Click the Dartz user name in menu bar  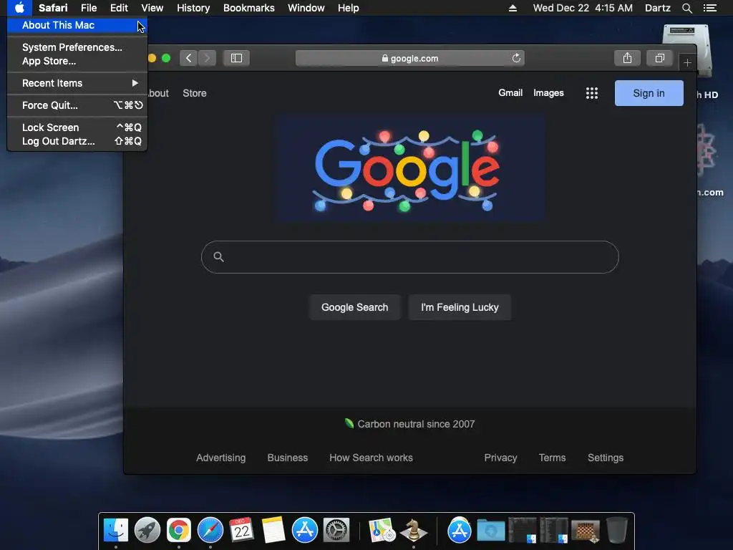click(658, 8)
